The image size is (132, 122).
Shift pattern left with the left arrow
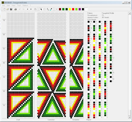click(27, 9)
